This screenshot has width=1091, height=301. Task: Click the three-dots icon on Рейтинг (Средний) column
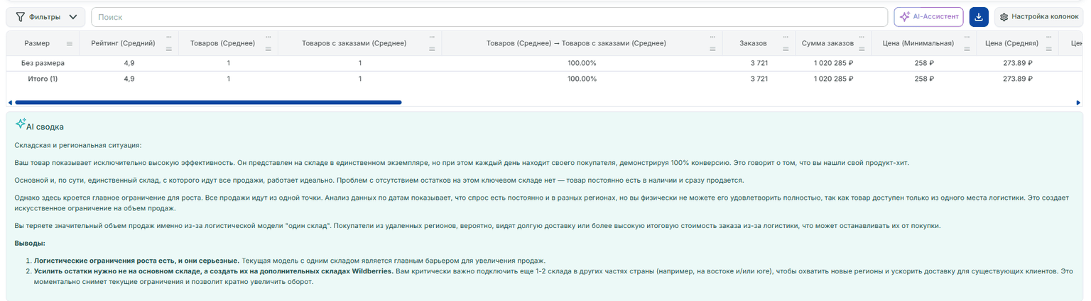click(x=169, y=37)
